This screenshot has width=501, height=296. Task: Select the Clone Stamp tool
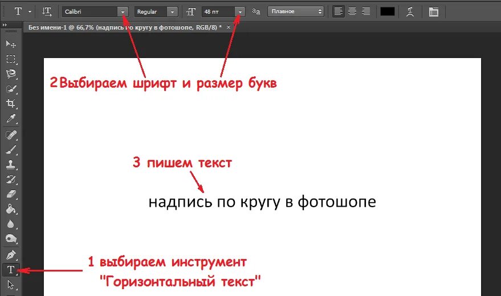11,165
